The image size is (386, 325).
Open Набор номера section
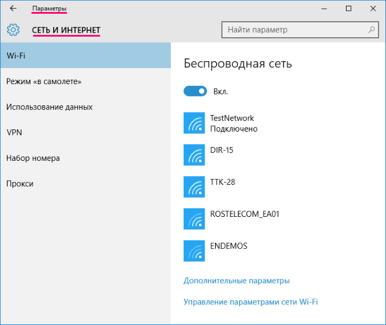tap(33, 158)
